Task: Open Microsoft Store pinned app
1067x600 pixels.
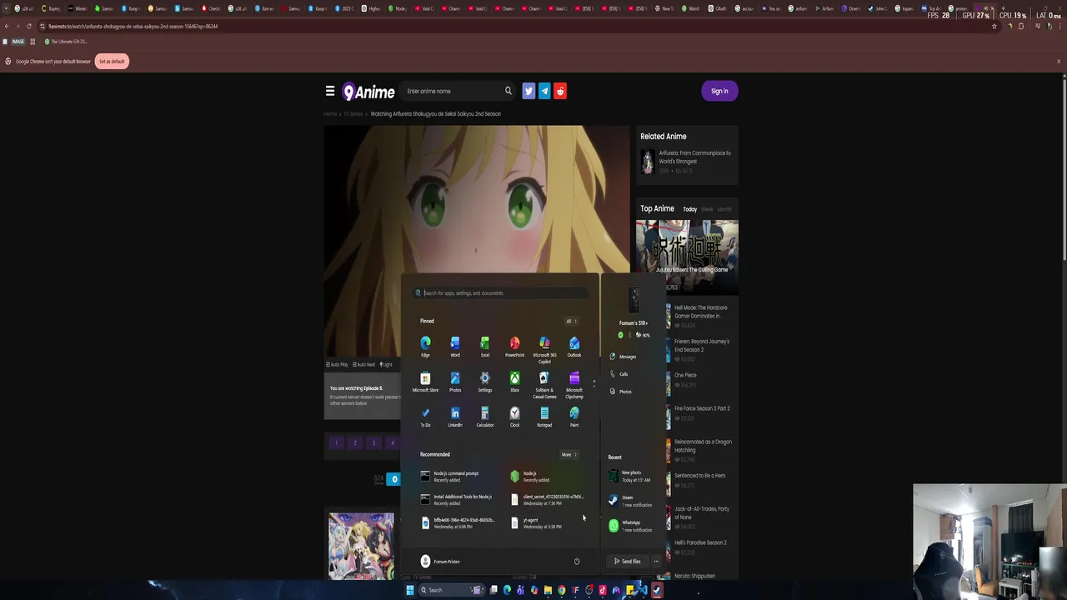Action: [425, 382]
